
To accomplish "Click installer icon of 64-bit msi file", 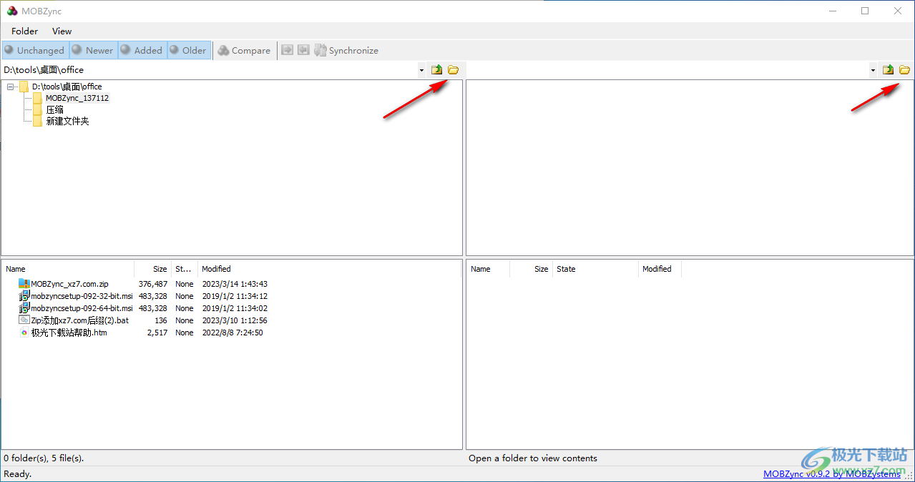I will (24, 308).
